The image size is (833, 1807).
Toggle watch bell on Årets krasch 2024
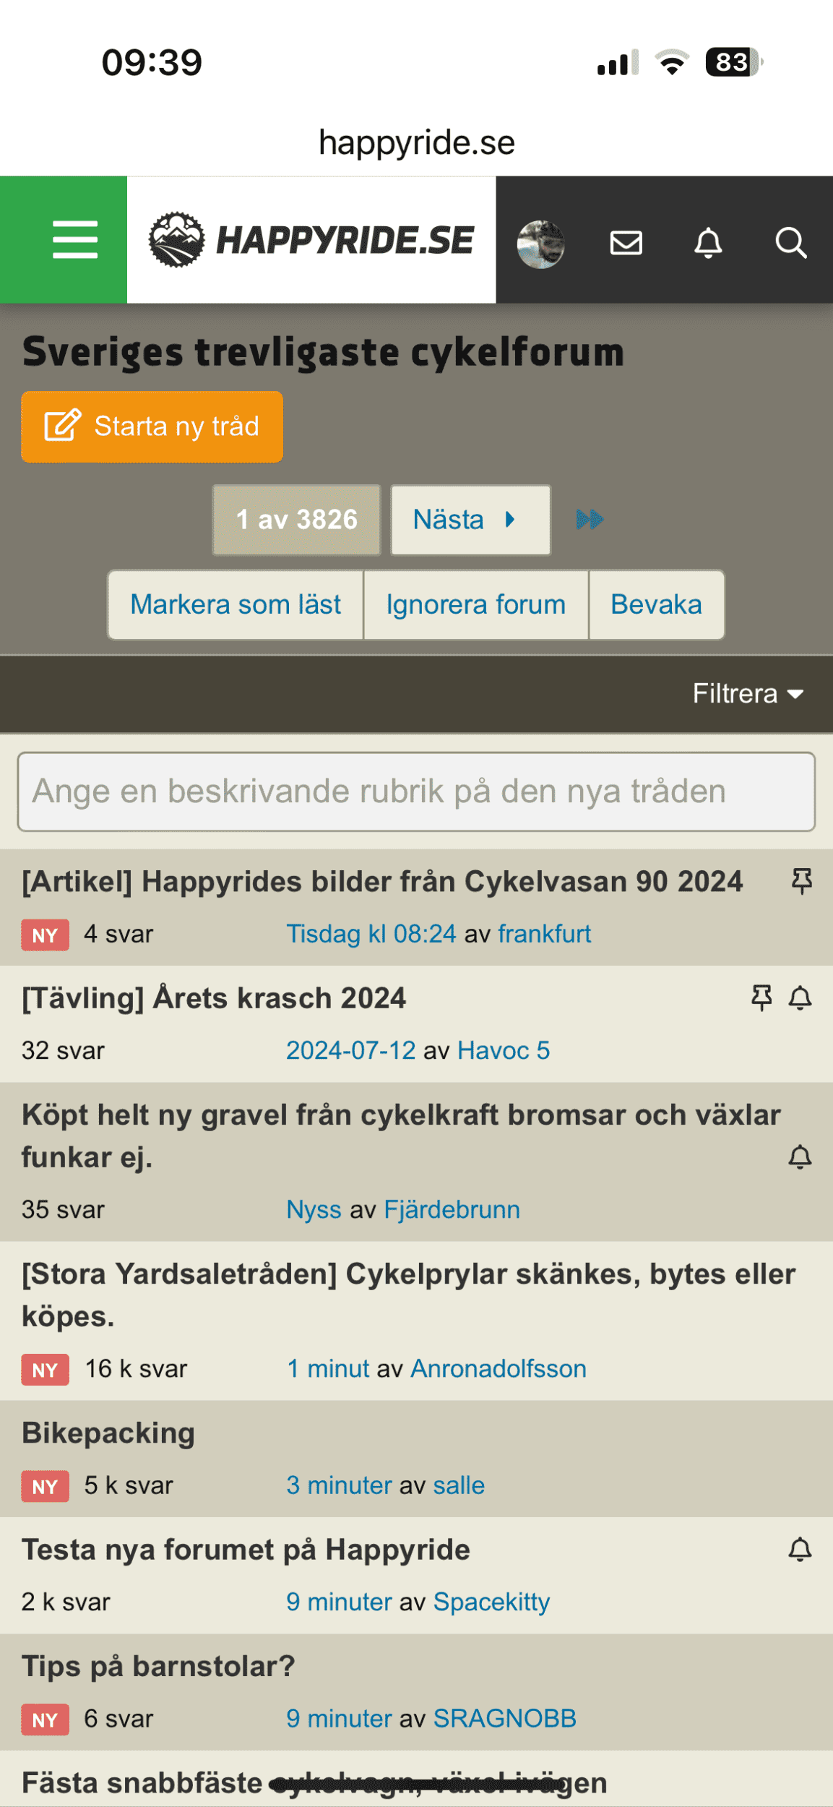(x=800, y=998)
